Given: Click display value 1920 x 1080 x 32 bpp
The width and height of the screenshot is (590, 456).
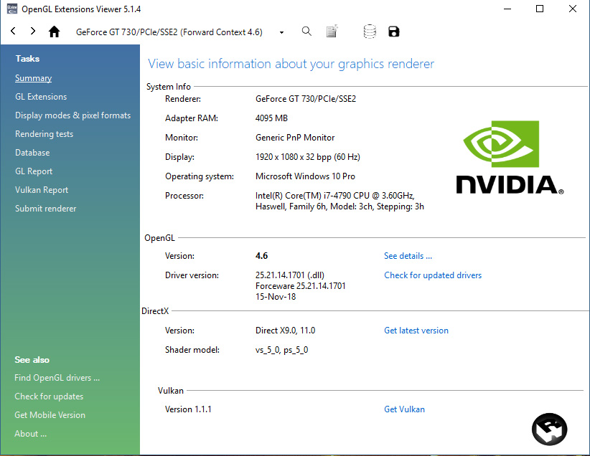Looking at the screenshot, I should tap(307, 157).
